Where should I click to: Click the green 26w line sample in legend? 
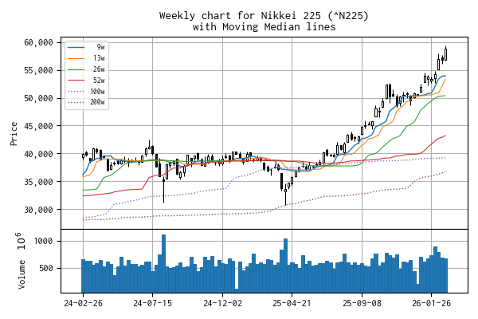click(x=76, y=69)
